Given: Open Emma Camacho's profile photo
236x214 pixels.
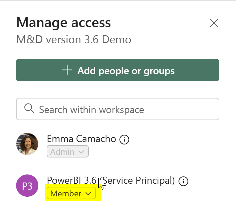Looking at the screenshot, I should point(27,144).
